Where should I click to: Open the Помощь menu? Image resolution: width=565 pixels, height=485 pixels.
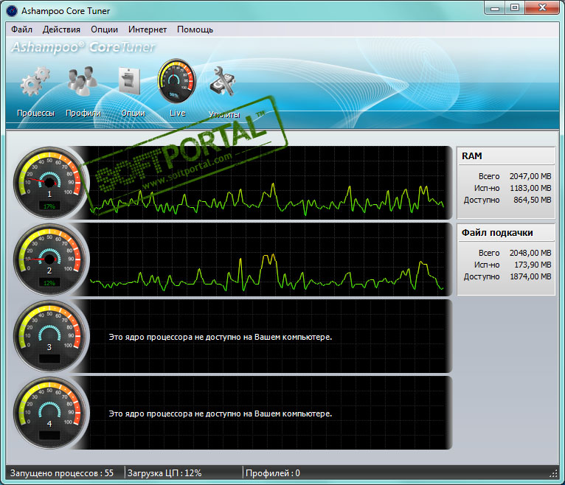pos(195,29)
